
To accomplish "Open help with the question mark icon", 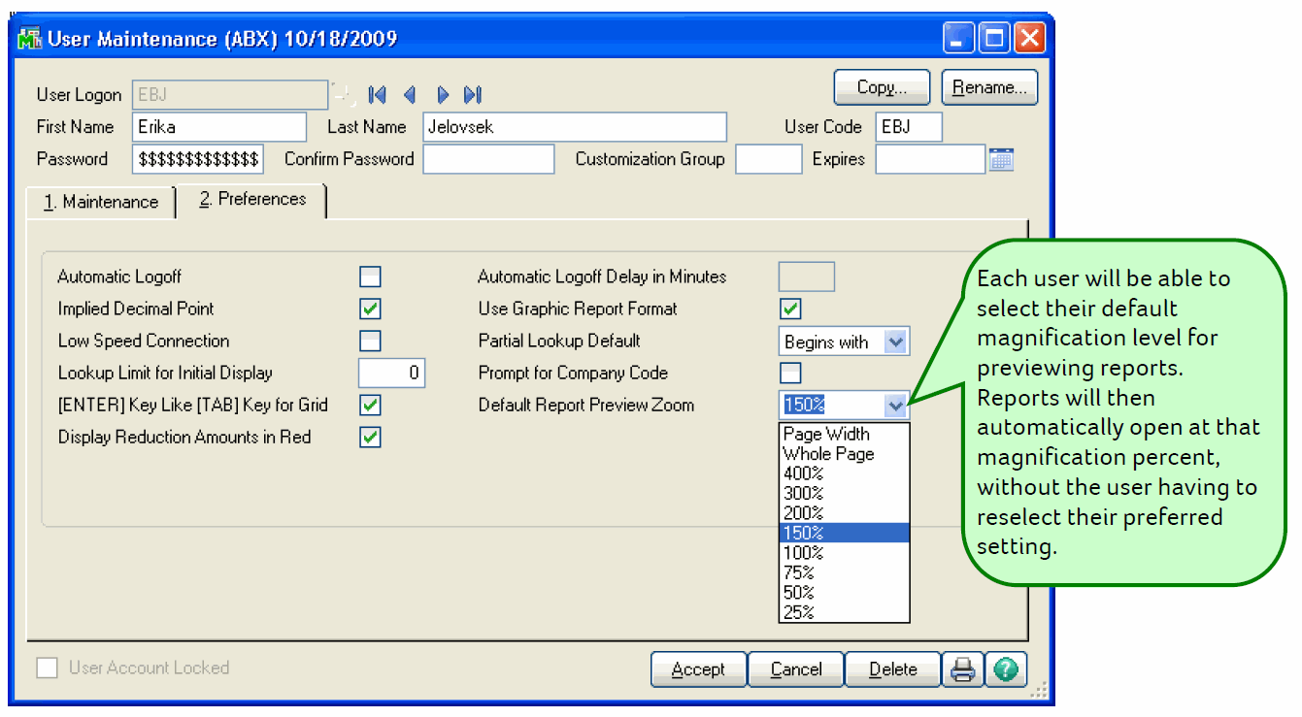I will click(x=1006, y=669).
